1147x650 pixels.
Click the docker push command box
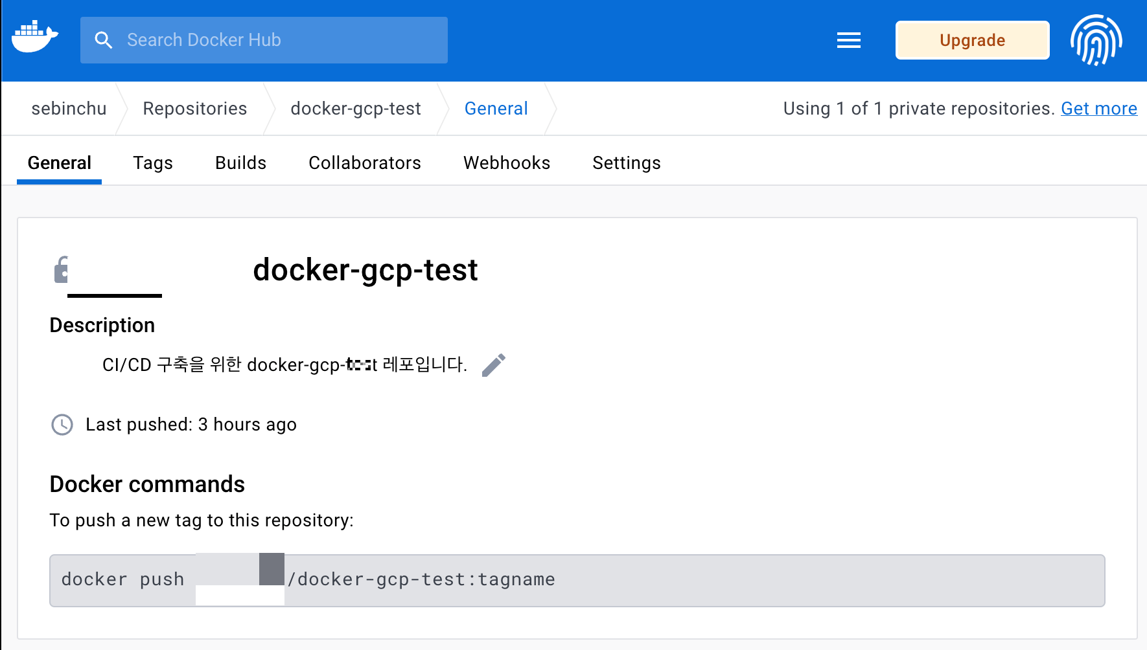(x=577, y=580)
